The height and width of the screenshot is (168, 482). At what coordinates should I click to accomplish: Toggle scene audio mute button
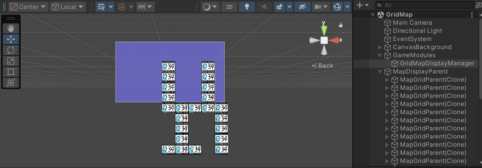[x=264, y=7]
